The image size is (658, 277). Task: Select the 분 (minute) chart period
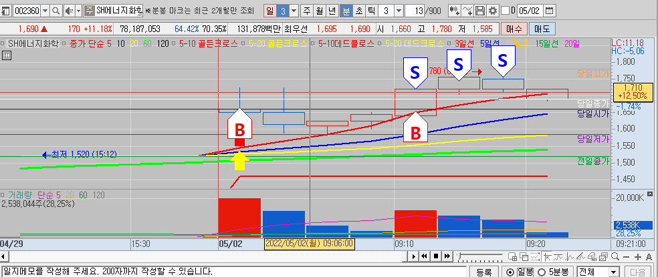(x=346, y=11)
